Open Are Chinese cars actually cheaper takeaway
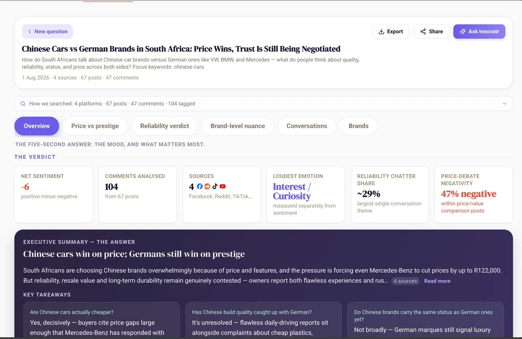The image size is (522, 339). (x=102, y=320)
